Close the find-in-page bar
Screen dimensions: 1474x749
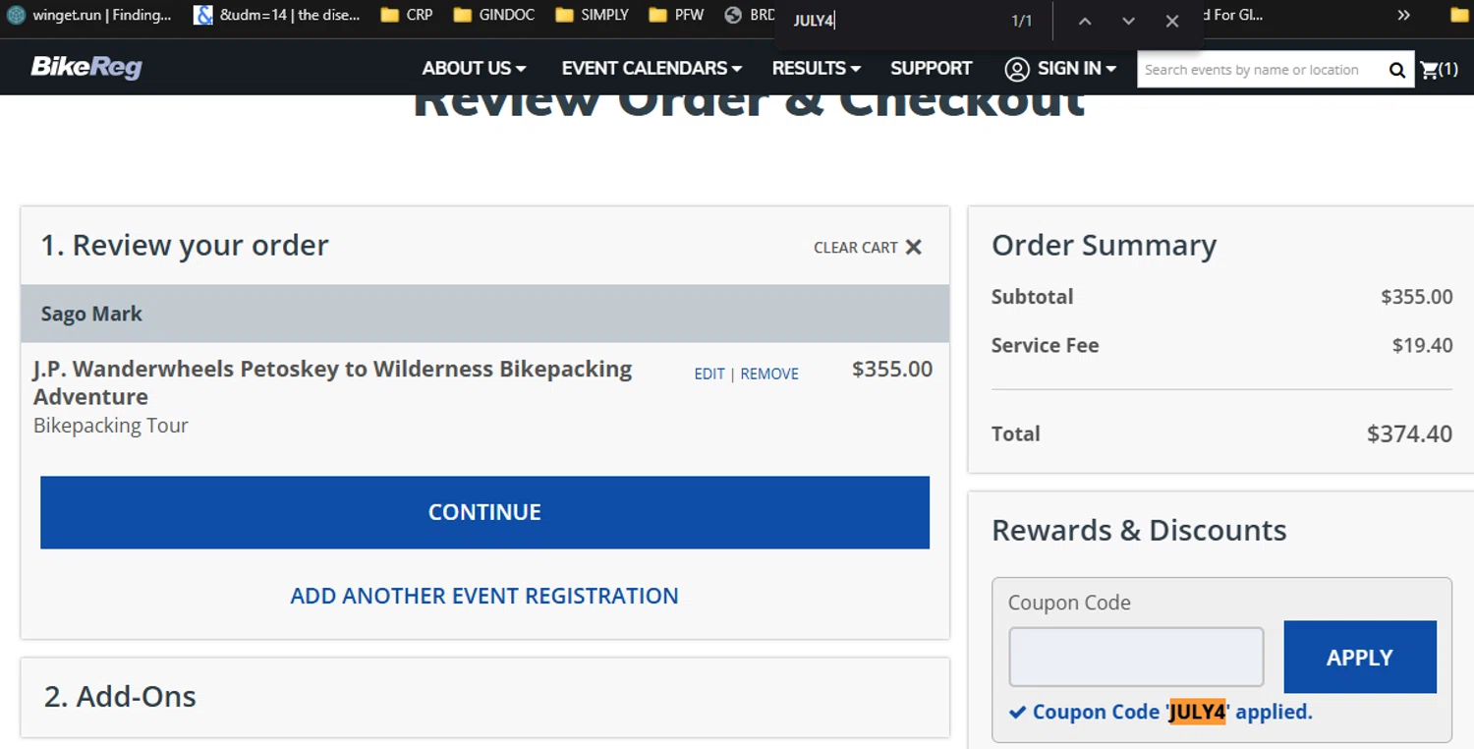pos(1171,21)
